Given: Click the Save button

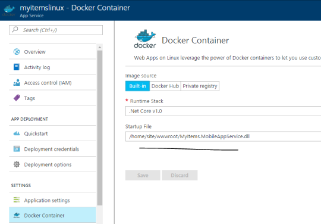Looking at the screenshot, I should (x=143, y=175).
